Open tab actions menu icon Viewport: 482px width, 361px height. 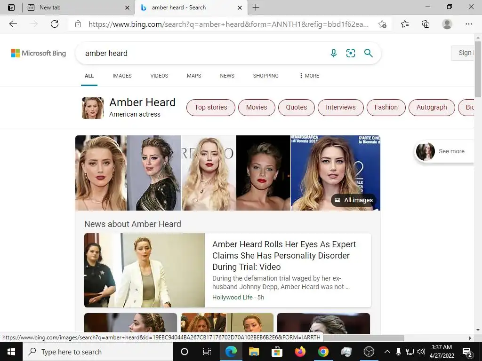pos(11,8)
